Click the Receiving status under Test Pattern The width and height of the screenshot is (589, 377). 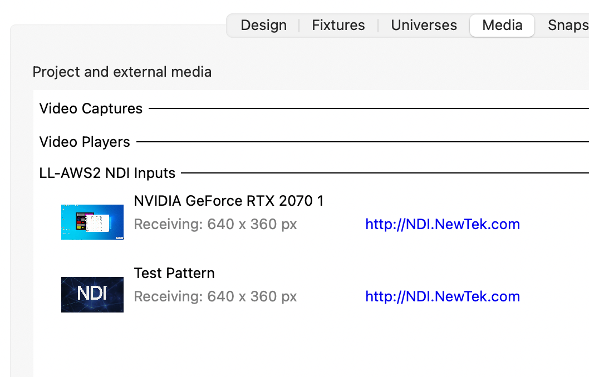pyautogui.click(x=215, y=296)
